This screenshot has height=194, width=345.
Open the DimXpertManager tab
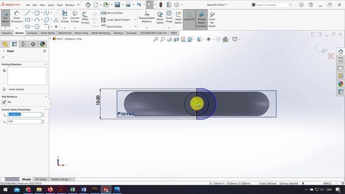coord(33,44)
